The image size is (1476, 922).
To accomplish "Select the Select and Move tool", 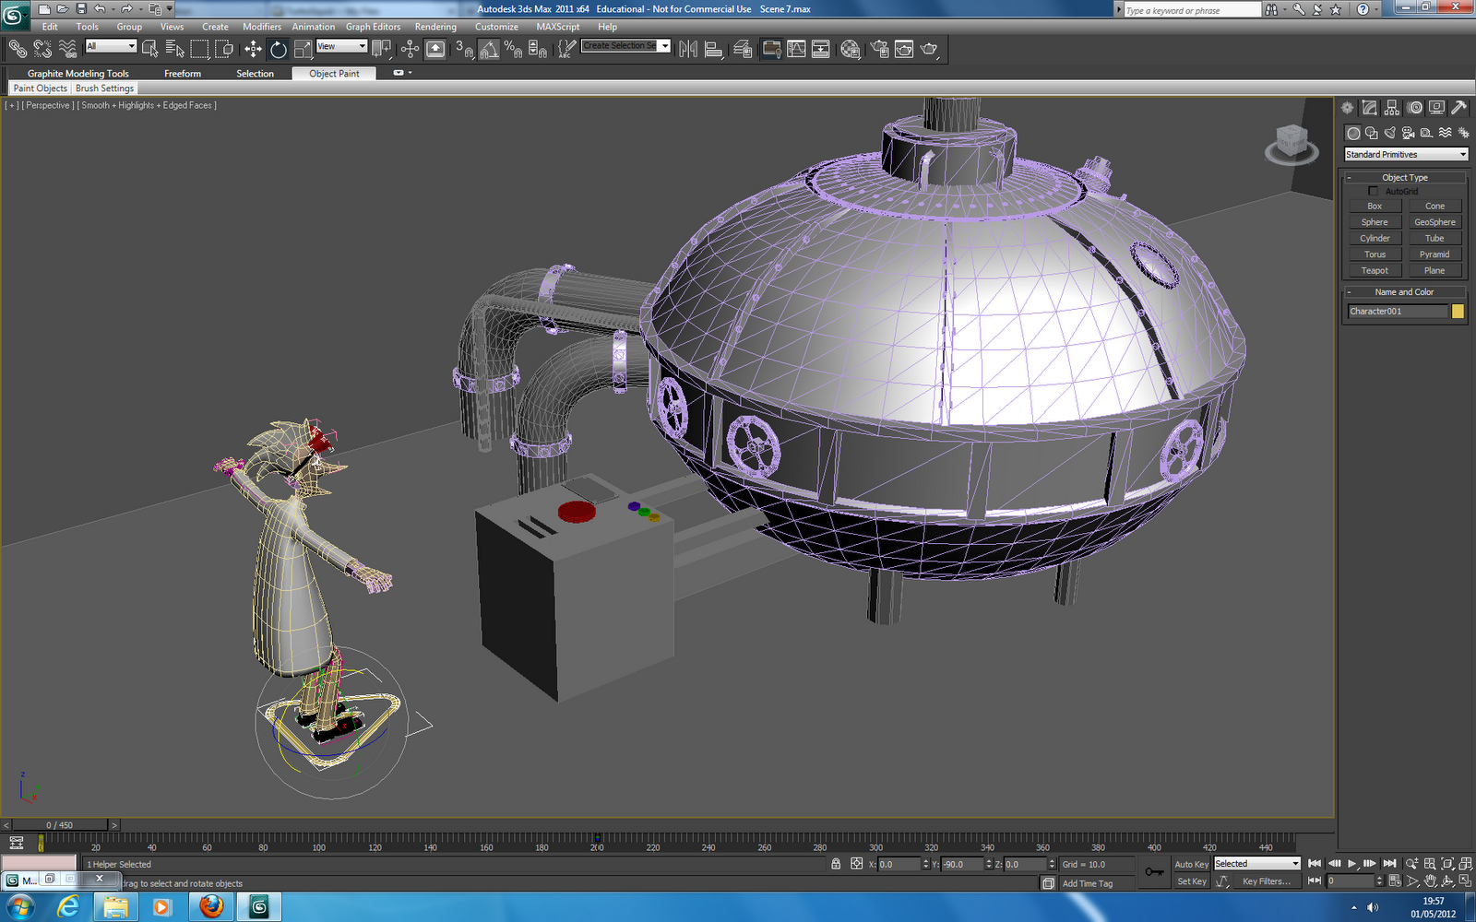I will [x=253, y=49].
